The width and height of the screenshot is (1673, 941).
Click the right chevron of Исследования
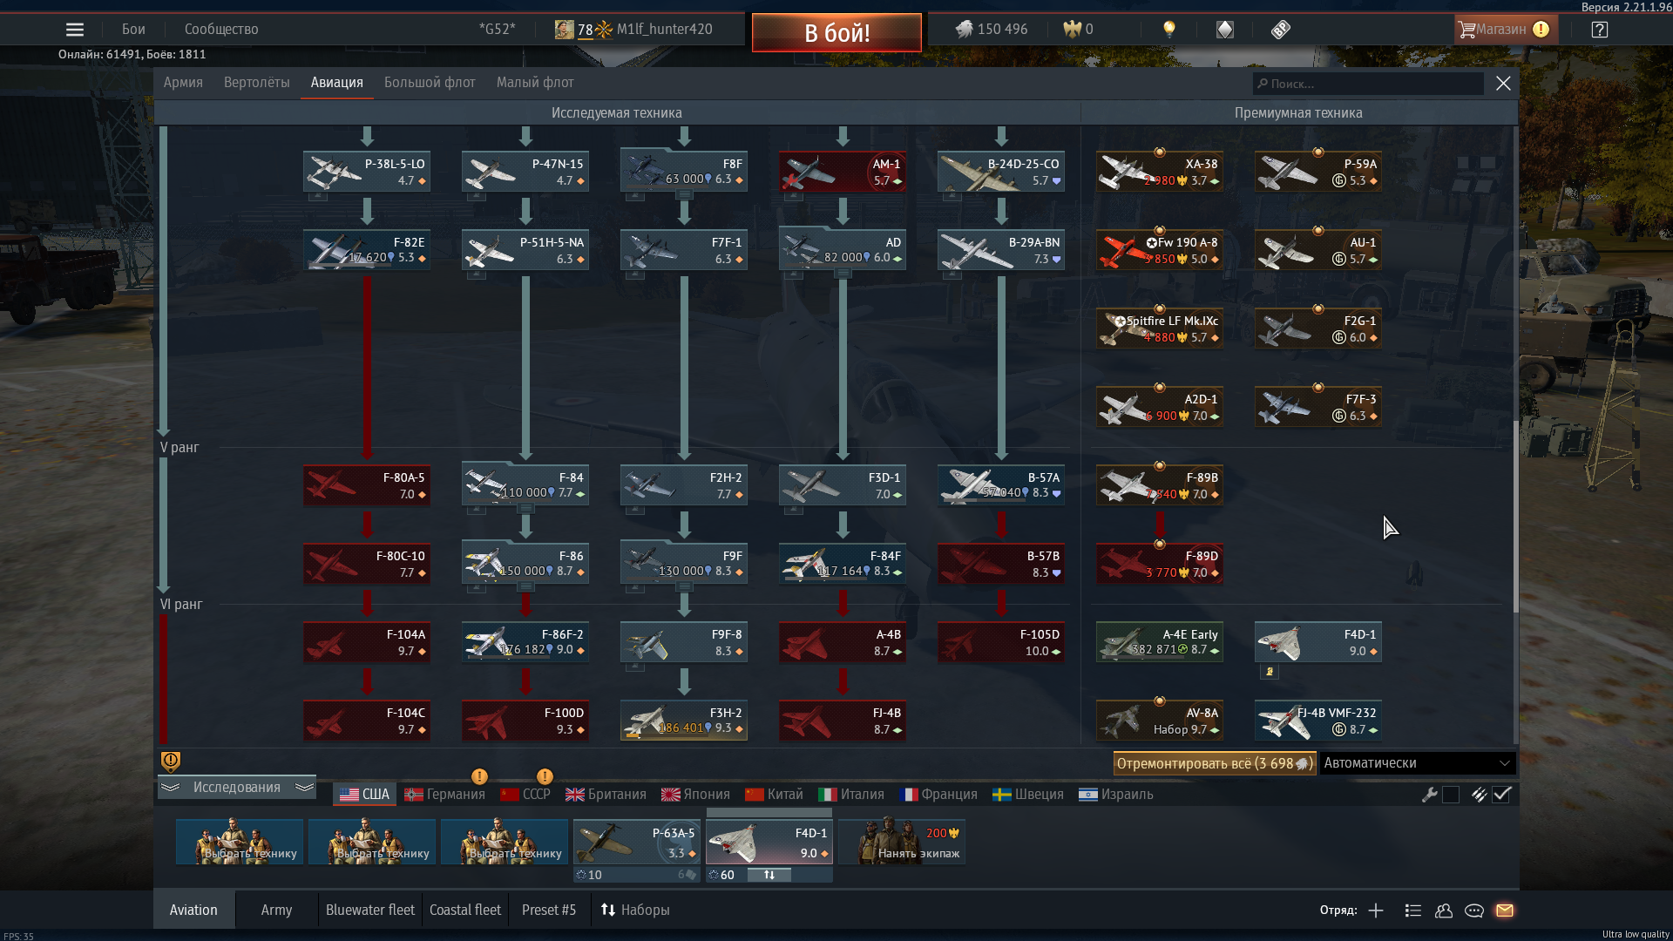pos(304,788)
